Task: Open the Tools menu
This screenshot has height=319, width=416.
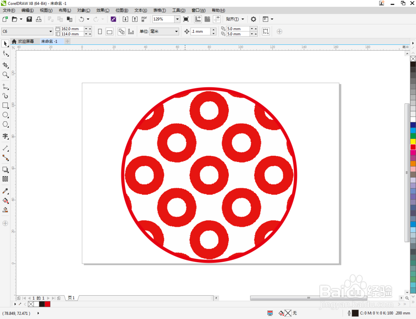Action: (x=179, y=10)
